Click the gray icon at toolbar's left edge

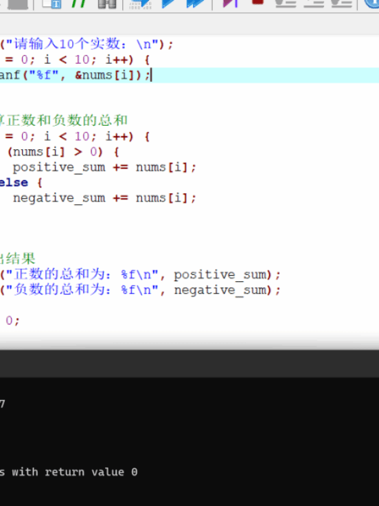point(16,4)
